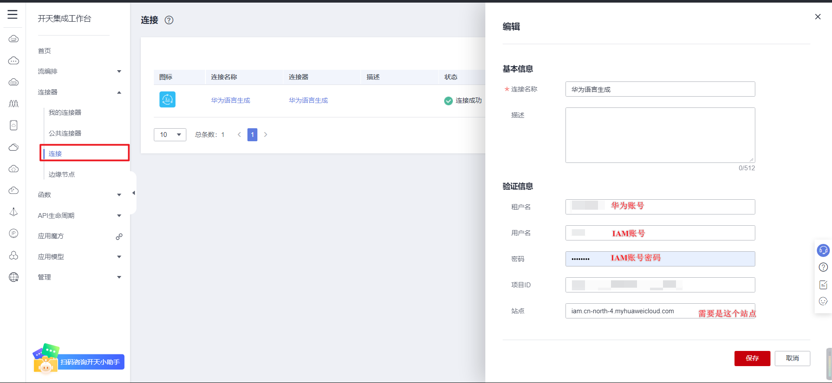This screenshot has height=383, width=832.
Task: Open 我的连接器 in the sidebar
Action: click(x=65, y=113)
